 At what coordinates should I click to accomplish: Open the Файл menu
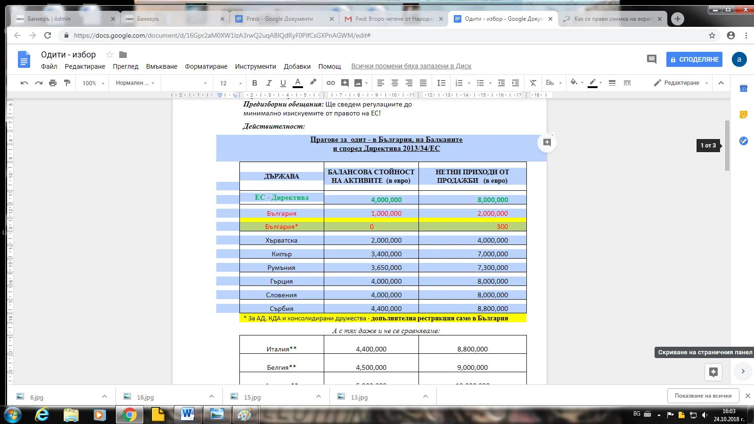click(x=49, y=66)
